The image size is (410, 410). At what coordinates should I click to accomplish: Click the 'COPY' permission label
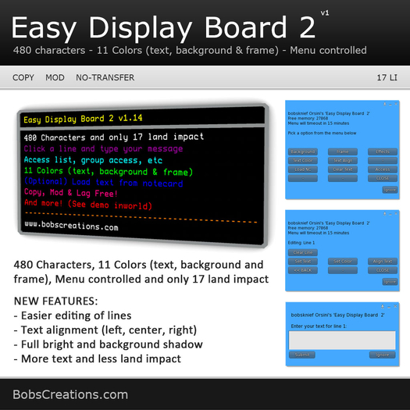click(x=23, y=77)
